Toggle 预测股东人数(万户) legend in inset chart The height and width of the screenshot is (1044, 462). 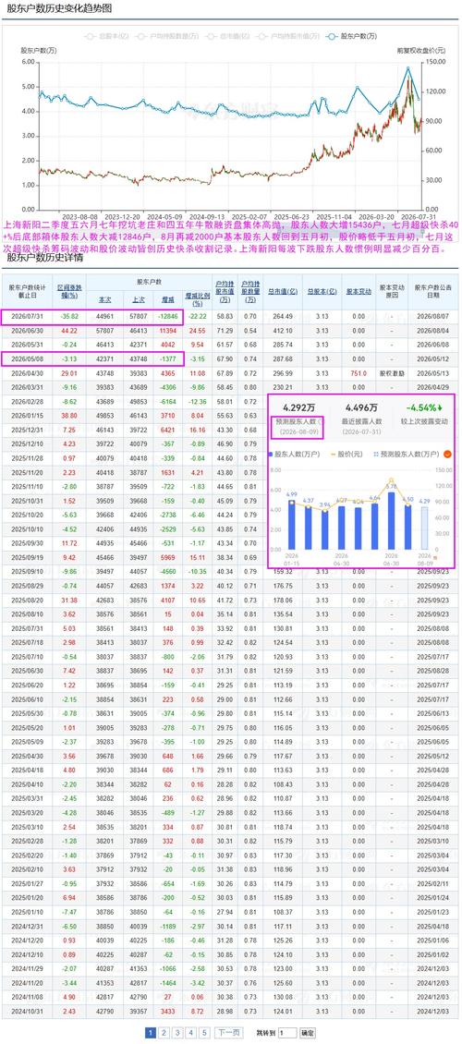point(405,454)
